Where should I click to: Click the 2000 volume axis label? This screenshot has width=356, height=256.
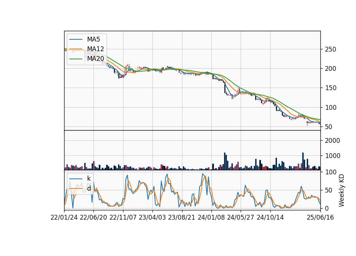[x=332, y=141]
